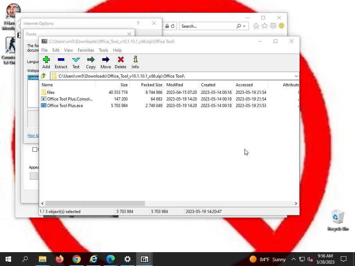Open taskbar search magnifier
355x266 pixels.
(x=25, y=259)
